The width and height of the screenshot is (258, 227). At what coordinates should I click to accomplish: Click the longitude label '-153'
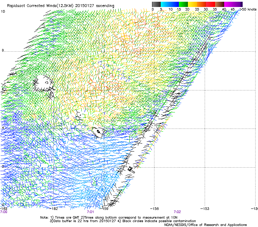(205, 209)
